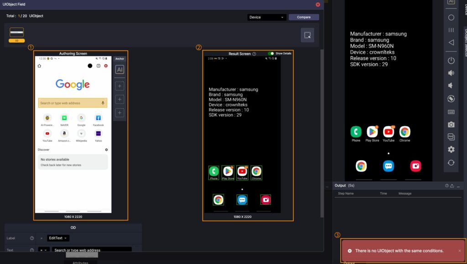Viewport: 467px width, 264px height.
Task: Click the UIObject Selector side tab
Action: pos(465,42)
